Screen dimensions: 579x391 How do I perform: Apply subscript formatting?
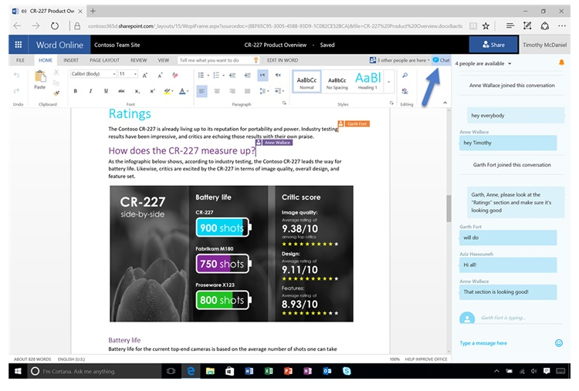(137, 91)
